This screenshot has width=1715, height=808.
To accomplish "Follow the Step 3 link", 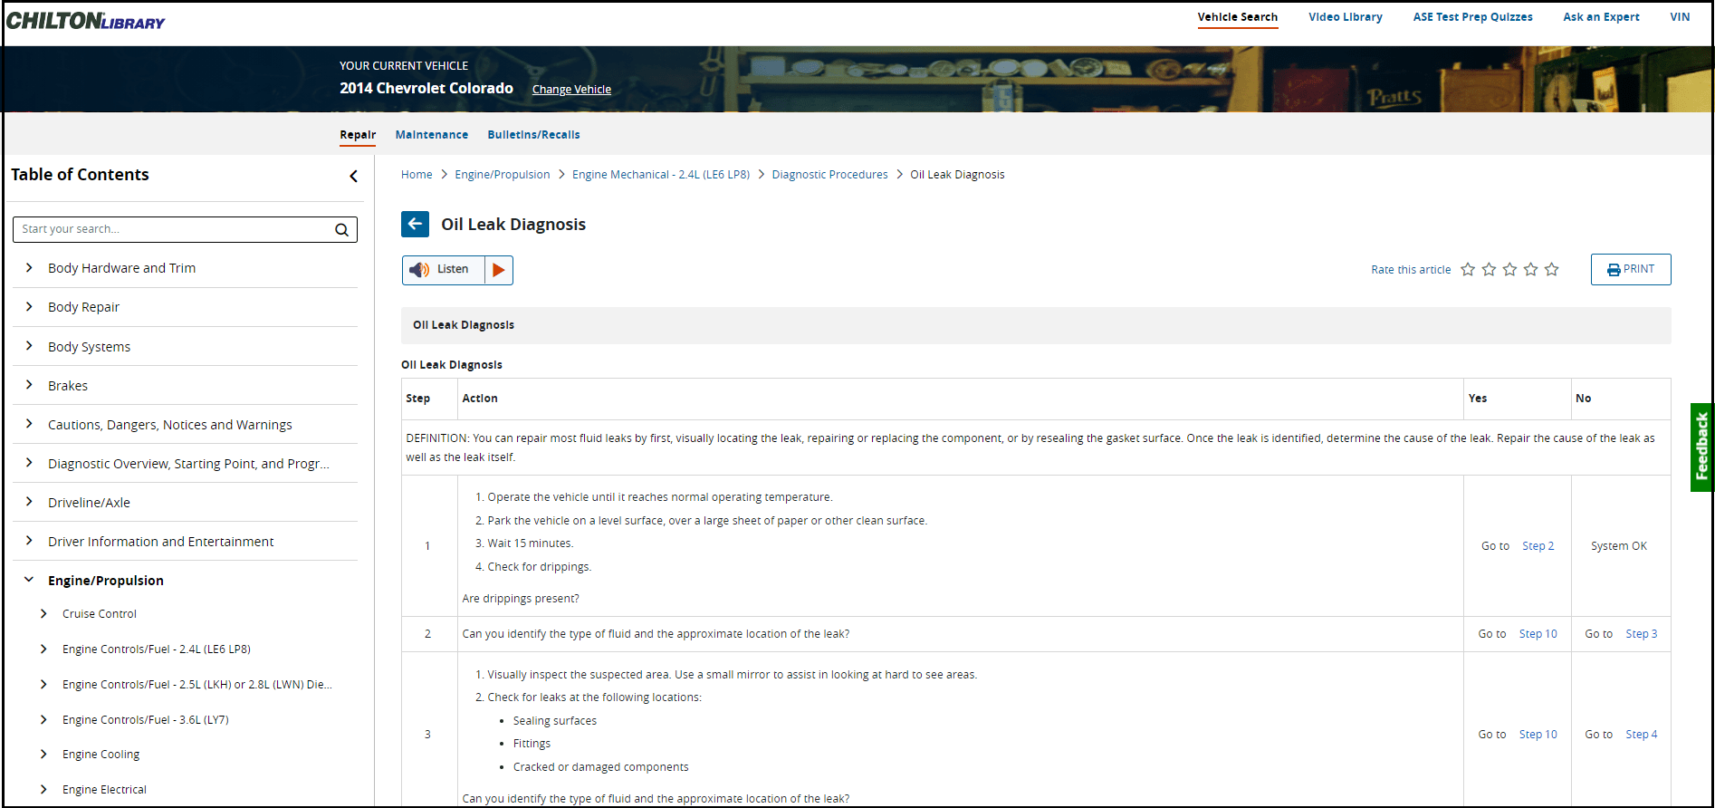I will (x=1641, y=634).
